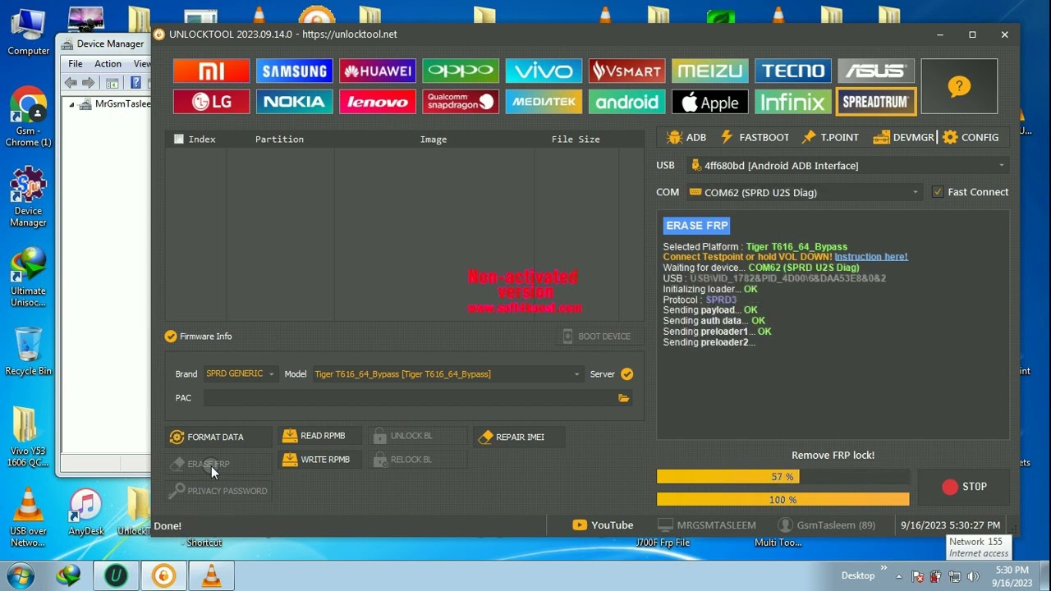The width and height of the screenshot is (1051, 591).
Task: Click the Server status check icon
Action: (627, 374)
